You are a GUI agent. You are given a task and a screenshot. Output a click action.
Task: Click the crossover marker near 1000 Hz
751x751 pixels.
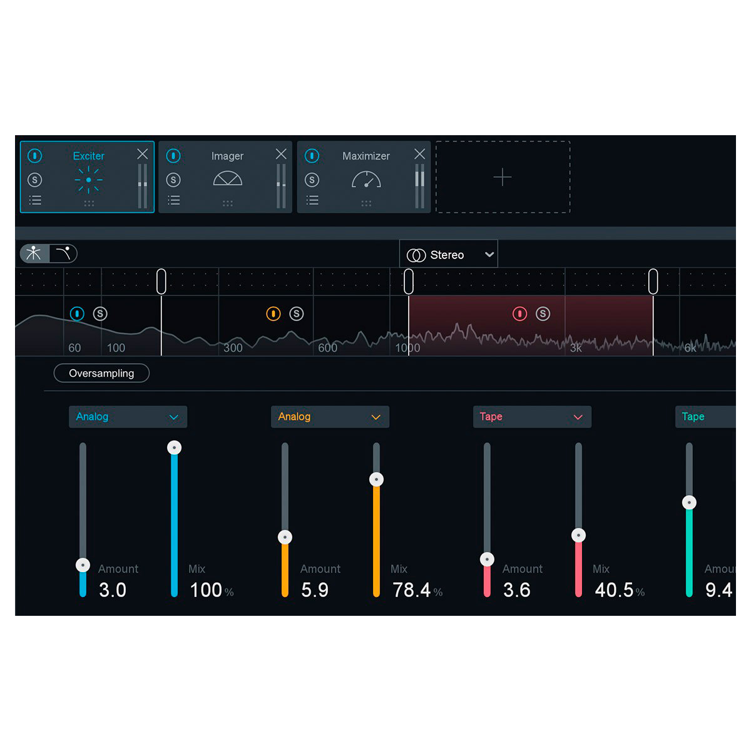pyautogui.click(x=409, y=281)
